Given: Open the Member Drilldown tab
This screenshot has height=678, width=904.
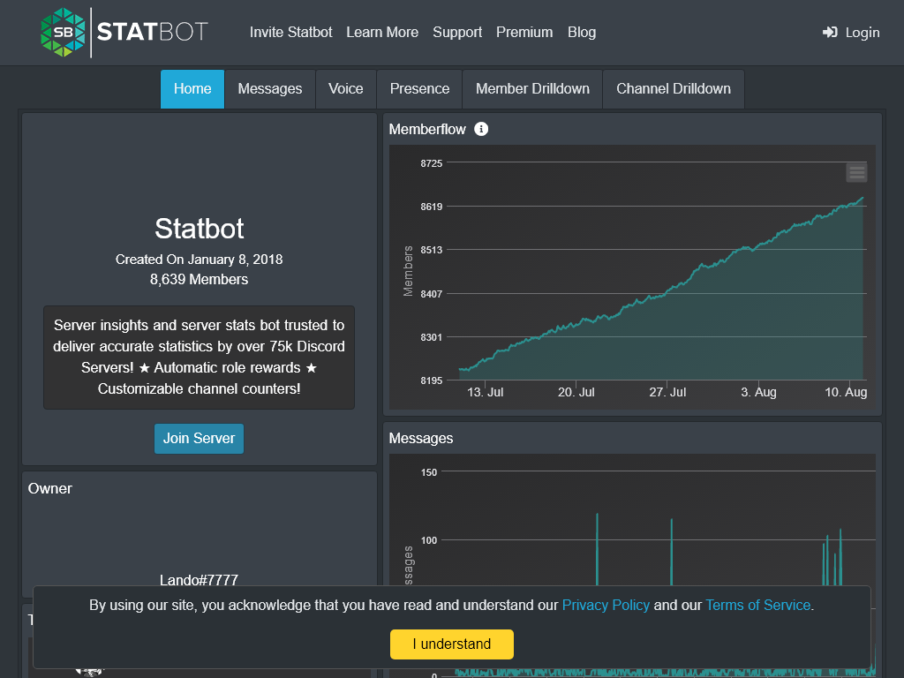Looking at the screenshot, I should 532,88.
